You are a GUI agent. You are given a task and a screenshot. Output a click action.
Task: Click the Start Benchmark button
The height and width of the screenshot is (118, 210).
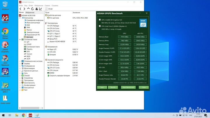tap(128, 87)
